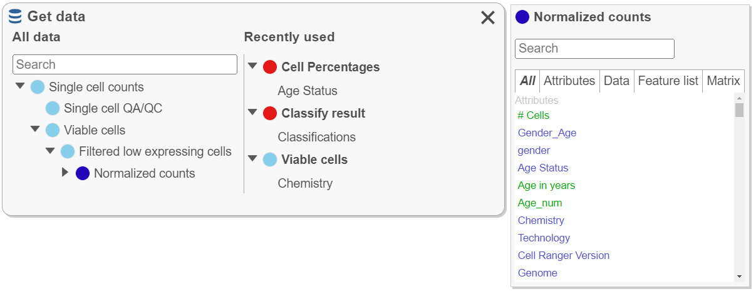Close the Get data dialog
Viewport: 756px width, 294px height.
tap(488, 18)
